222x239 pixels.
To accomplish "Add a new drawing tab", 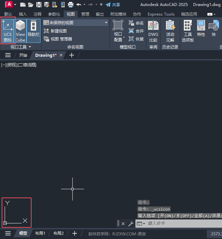I will pyautogui.click(x=72, y=55).
